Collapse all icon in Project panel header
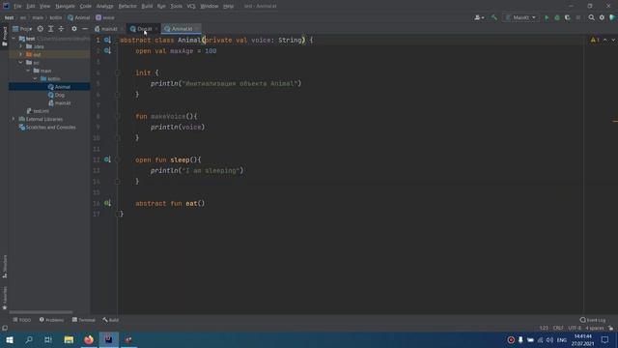This screenshot has width=618, height=348. (x=61, y=29)
